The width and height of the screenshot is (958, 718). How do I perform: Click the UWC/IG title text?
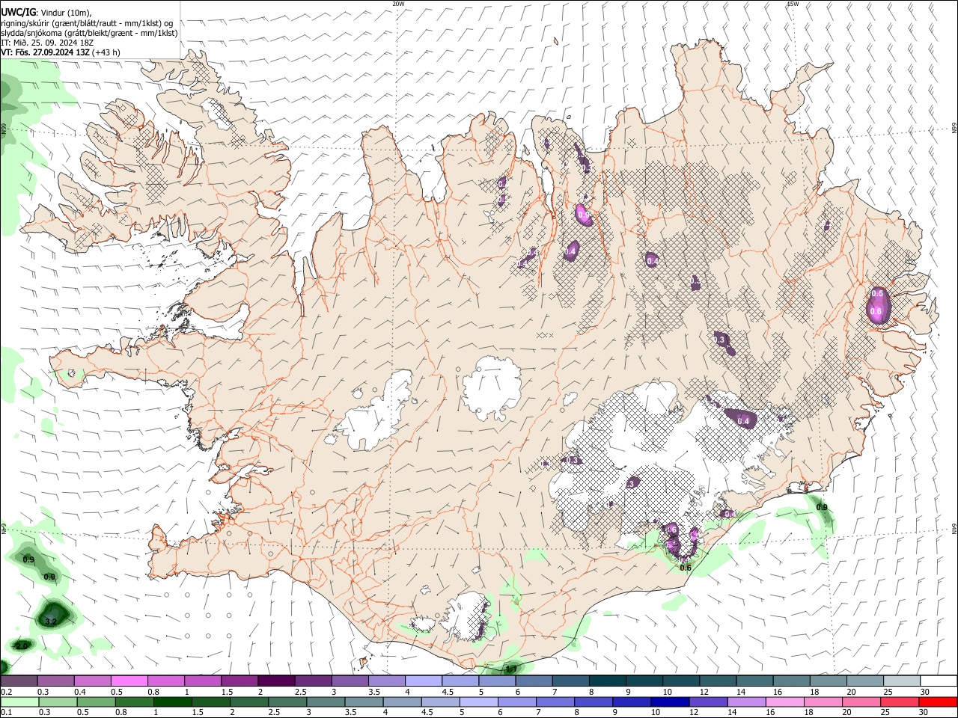(19, 11)
